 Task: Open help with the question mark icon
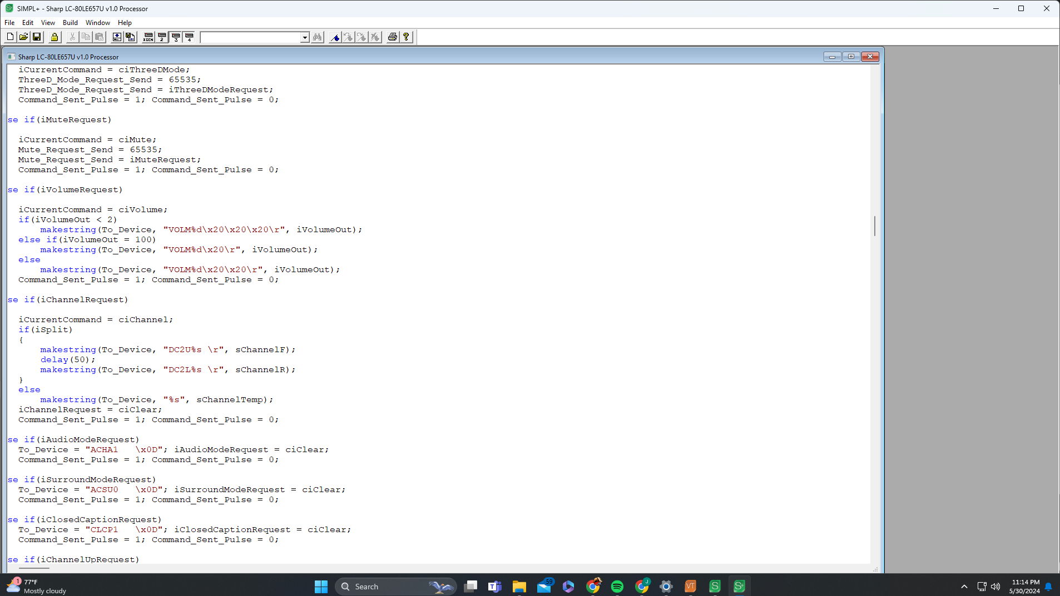pyautogui.click(x=407, y=37)
